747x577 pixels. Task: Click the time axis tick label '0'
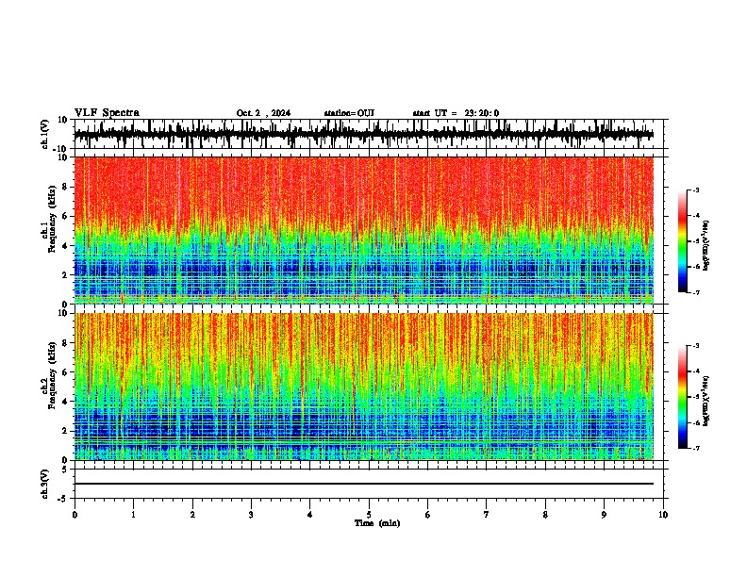coord(75,515)
